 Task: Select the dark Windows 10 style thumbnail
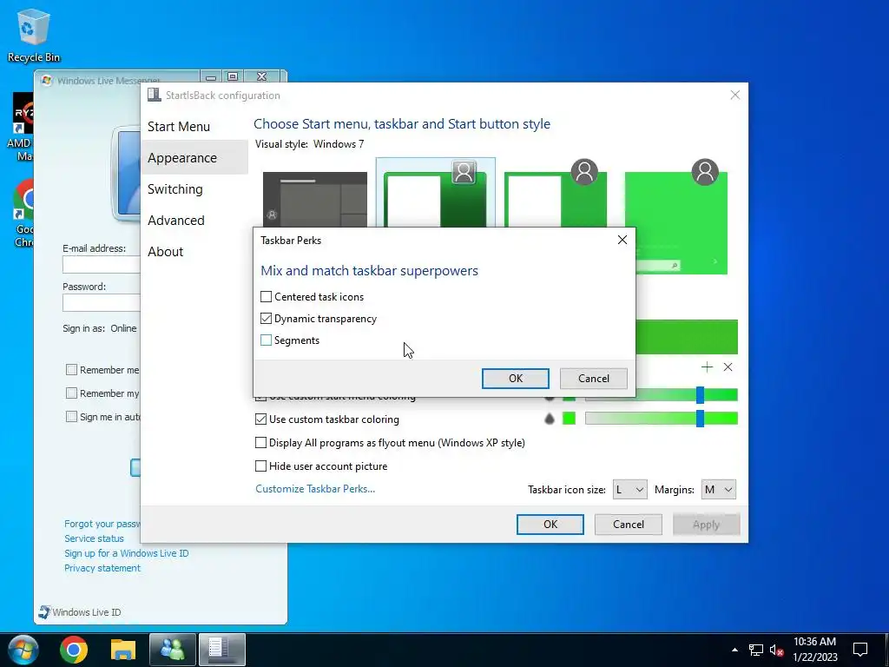tap(315, 200)
